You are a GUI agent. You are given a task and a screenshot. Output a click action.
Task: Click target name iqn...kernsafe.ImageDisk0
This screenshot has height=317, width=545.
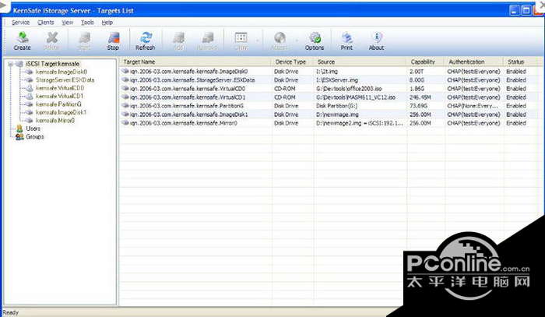pyautogui.click(x=188, y=71)
